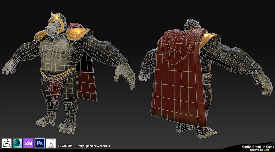Click the Photoshop Ps icon
The height and width of the screenshot is (152, 275).
click(40, 143)
